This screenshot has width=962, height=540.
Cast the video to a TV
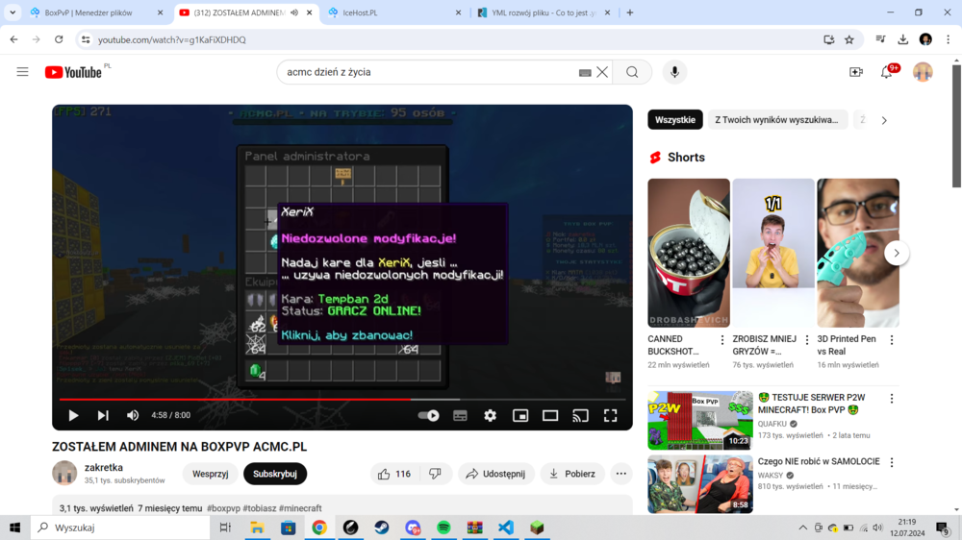pos(580,416)
